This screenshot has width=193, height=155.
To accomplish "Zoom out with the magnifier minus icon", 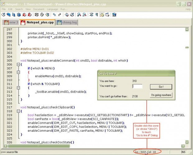I will click(x=84, y=15).
